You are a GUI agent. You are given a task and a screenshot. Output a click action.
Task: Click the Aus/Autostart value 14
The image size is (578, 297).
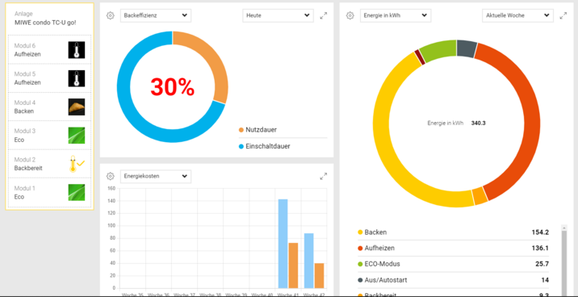[545, 280]
